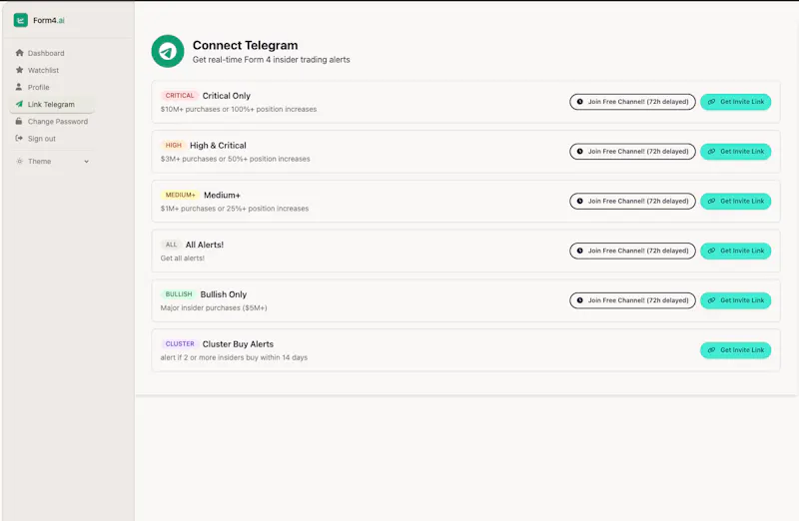Click the Cluster Buy Alerts title
This screenshot has height=521, width=799.
coord(238,344)
